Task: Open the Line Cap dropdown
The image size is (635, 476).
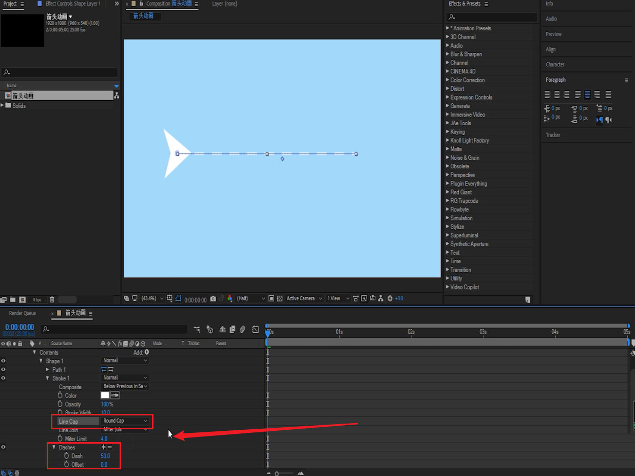Action: [125, 421]
